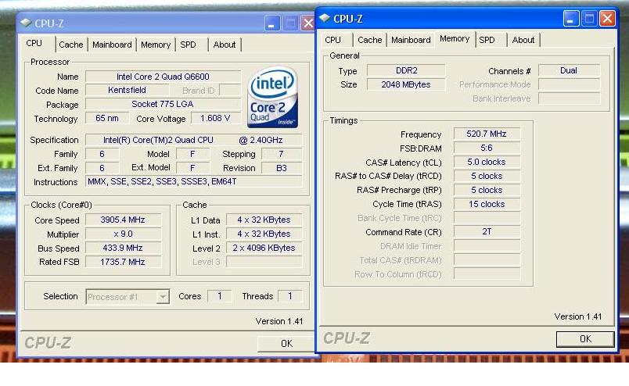Switch to Cache tab in left CPU-Z window
The width and height of the screenshot is (629, 386).
pos(71,45)
